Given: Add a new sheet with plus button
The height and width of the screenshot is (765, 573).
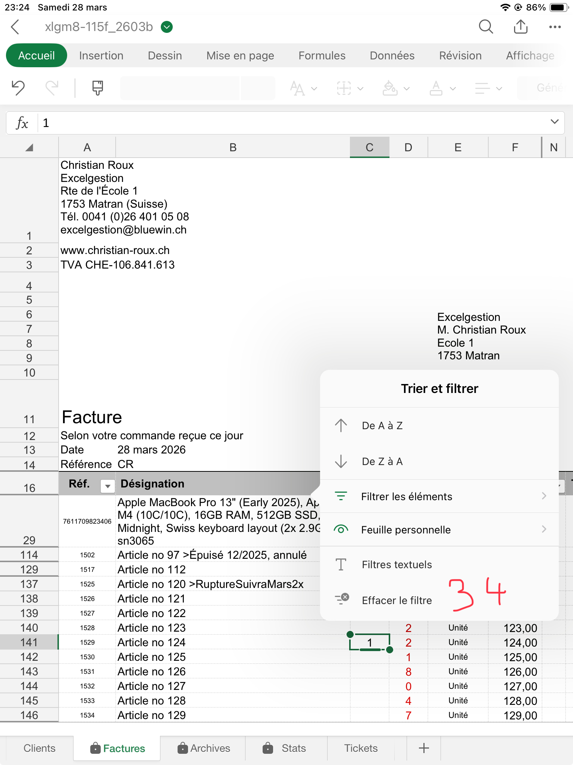Looking at the screenshot, I should point(424,748).
